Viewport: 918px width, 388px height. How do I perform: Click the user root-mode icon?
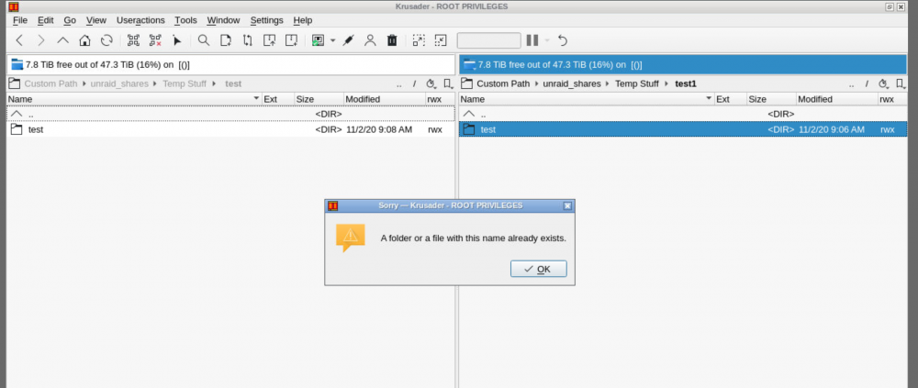370,40
